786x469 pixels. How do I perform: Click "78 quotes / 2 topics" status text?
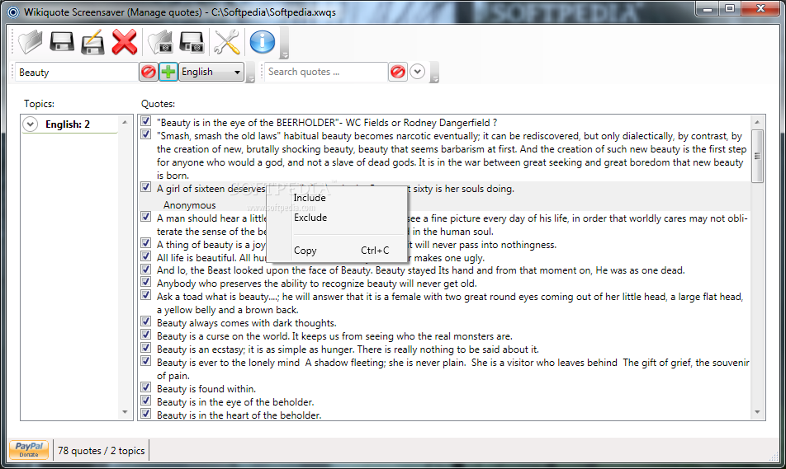102,451
